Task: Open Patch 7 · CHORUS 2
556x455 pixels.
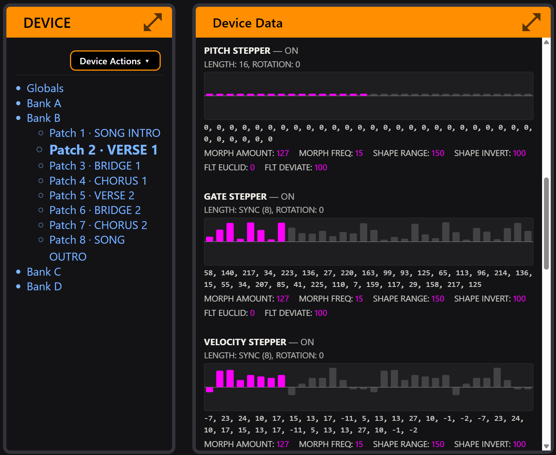Action: 98,225
